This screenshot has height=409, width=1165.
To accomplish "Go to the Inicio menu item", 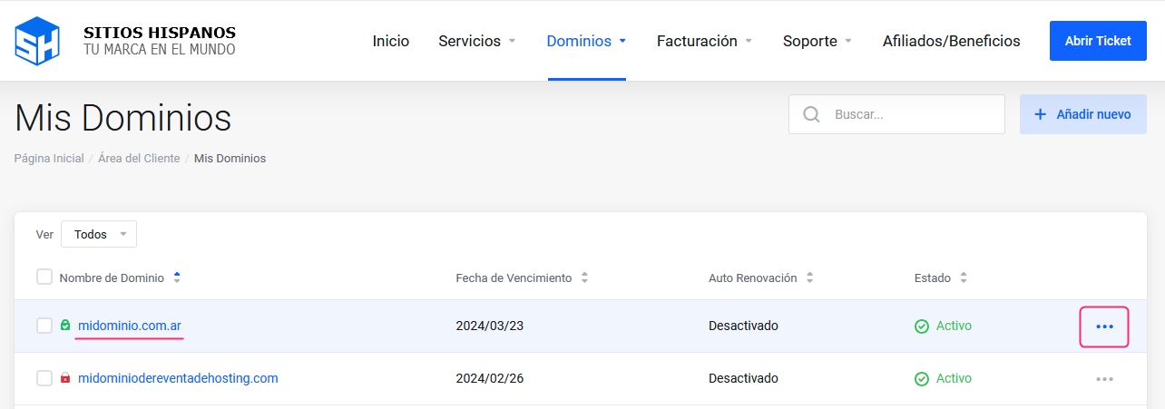I will point(391,41).
